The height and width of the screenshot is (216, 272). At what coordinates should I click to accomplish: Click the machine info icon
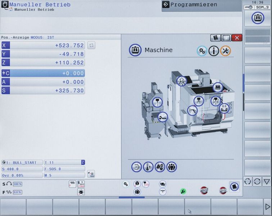[x=214, y=51]
